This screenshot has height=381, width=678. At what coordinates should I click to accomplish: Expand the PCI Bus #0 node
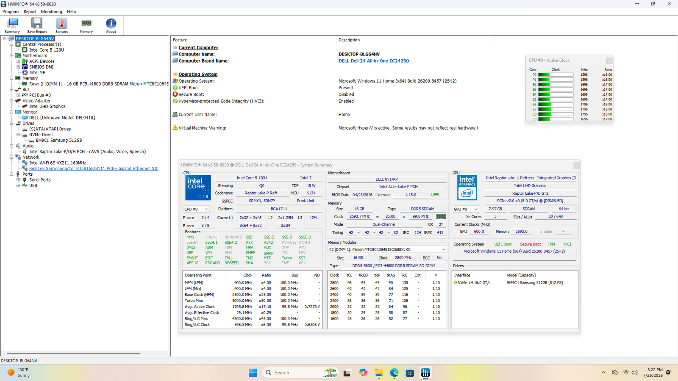18,95
